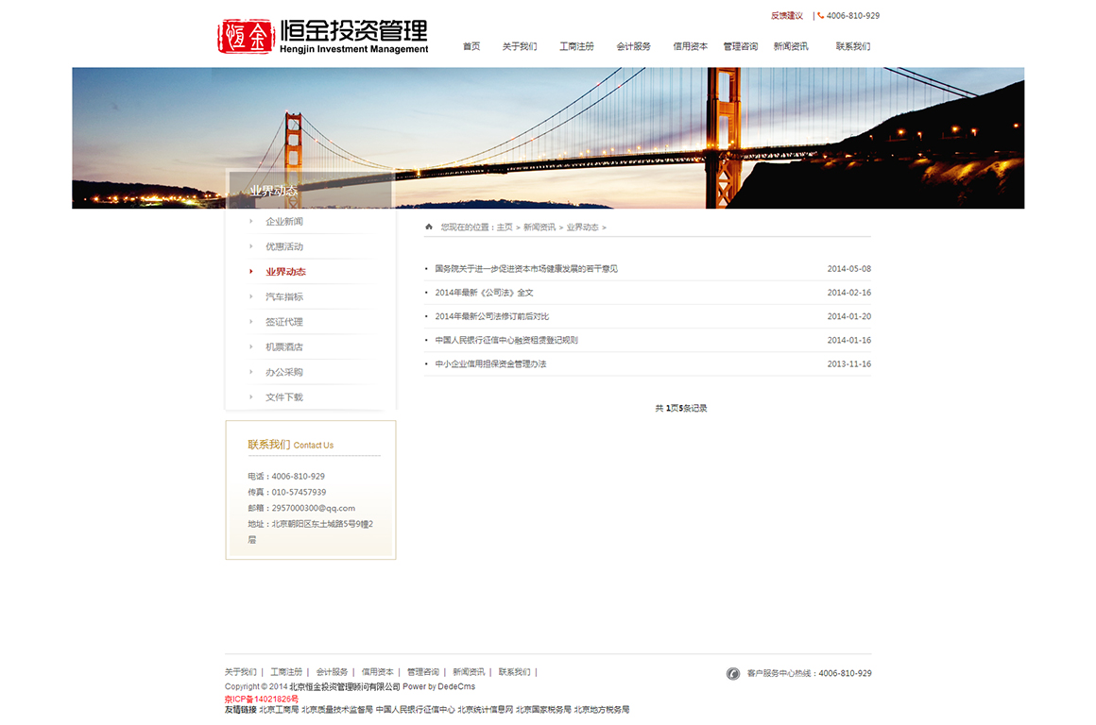Image resolution: width=1096 pixels, height=725 pixels.
Task: Click the DedeCms link in footer
Action: point(456,686)
